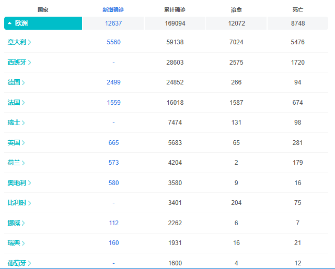Select UK deaths value 281
This screenshot has width=335, height=269.
(x=297, y=143)
